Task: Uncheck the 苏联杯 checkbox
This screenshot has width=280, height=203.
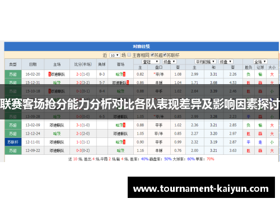Action: click(165, 55)
